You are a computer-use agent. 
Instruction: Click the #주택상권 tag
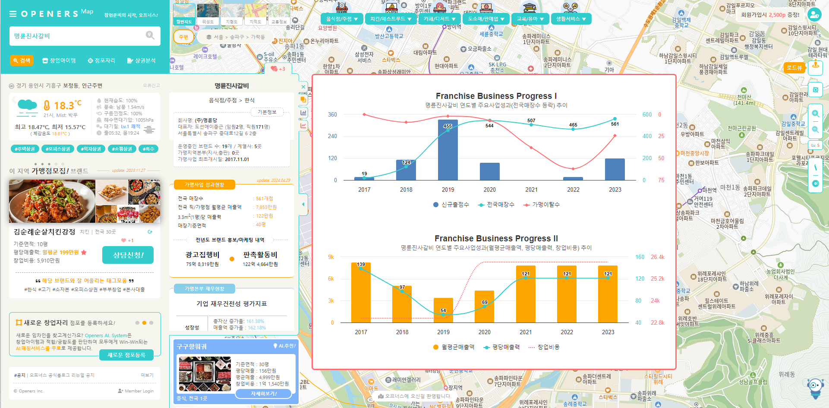[x=25, y=149]
